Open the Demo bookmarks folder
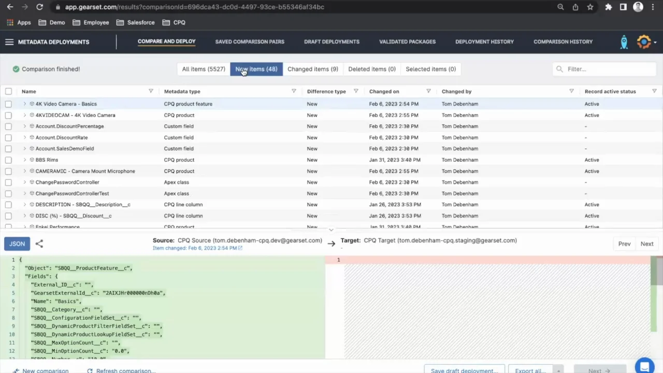 (52, 22)
